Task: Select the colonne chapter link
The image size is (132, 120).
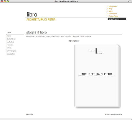Action: 49,36
